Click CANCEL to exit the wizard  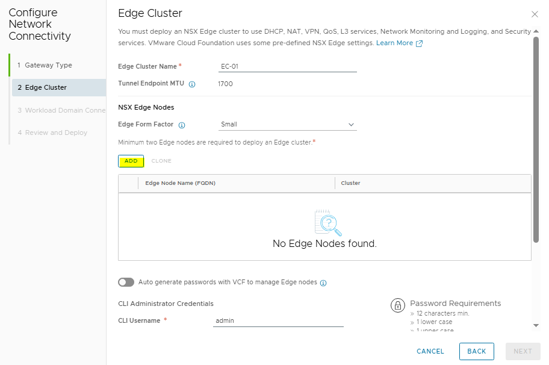(x=430, y=351)
